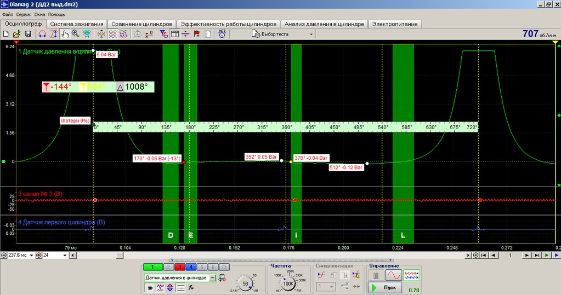Toggle the eye visibility icon for channel
The height and width of the screenshot is (295, 561).
point(150,287)
